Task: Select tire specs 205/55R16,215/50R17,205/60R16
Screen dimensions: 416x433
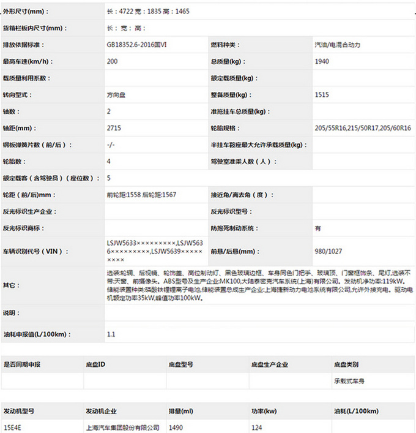Action: pyautogui.click(x=363, y=128)
